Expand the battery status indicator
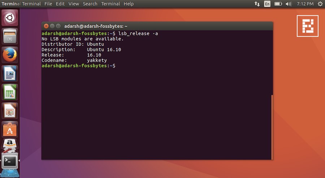The image size is (325, 178). coord(278,4)
